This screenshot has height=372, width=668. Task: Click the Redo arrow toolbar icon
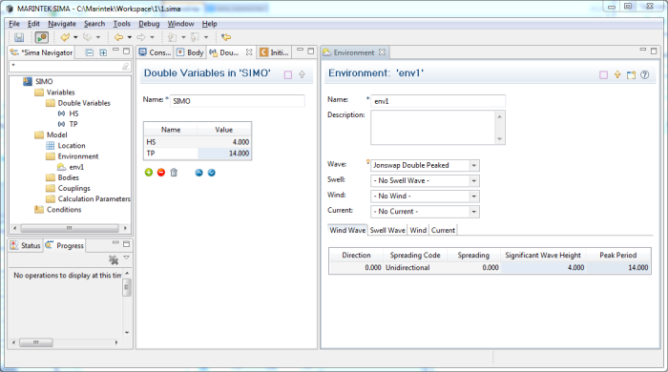(88, 37)
